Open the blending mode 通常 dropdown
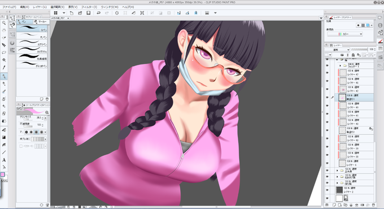 (x=337, y=50)
